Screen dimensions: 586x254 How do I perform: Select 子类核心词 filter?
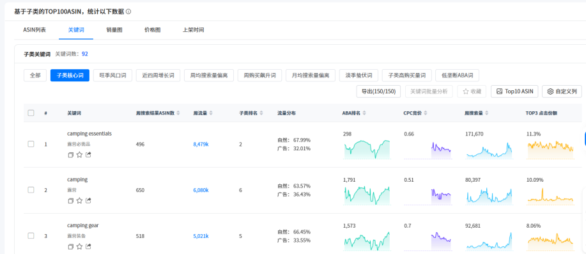70,75
